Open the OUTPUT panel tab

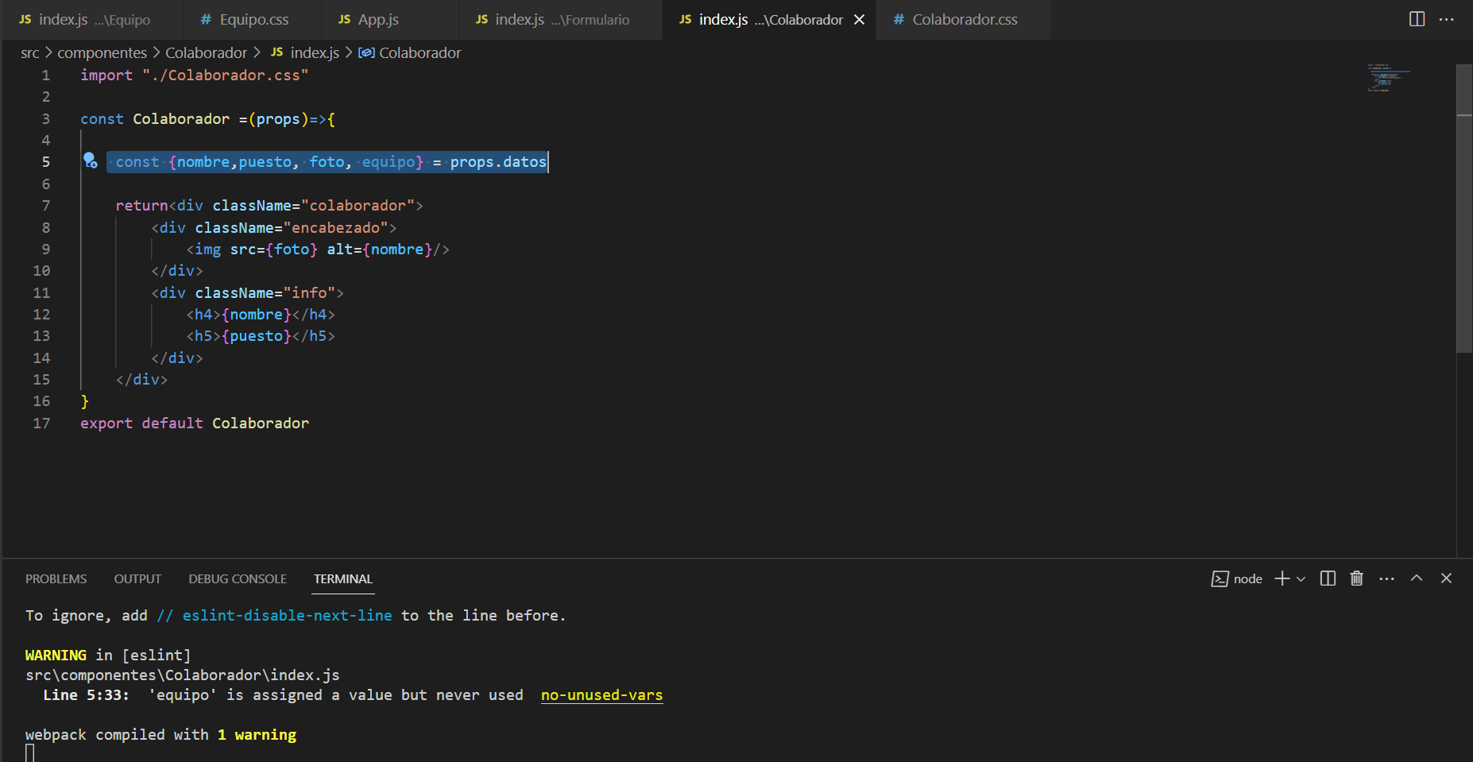[137, 579]
